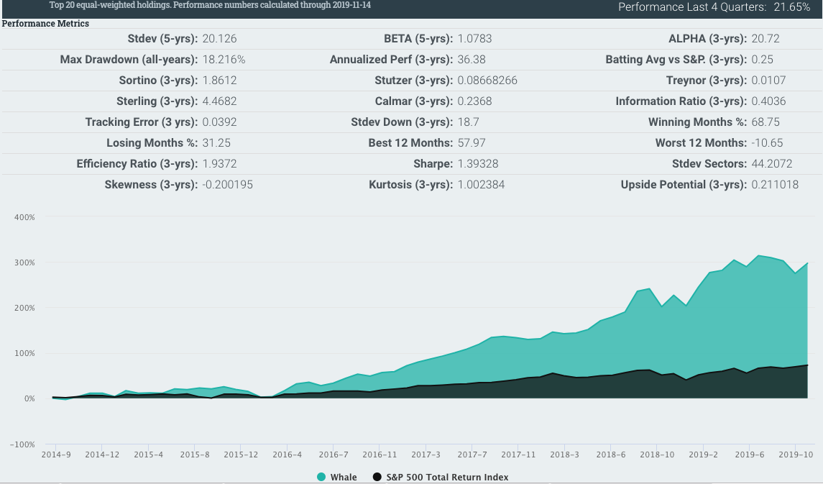Click the 2019-2 x-axis tick label

[x=704, y=455]
